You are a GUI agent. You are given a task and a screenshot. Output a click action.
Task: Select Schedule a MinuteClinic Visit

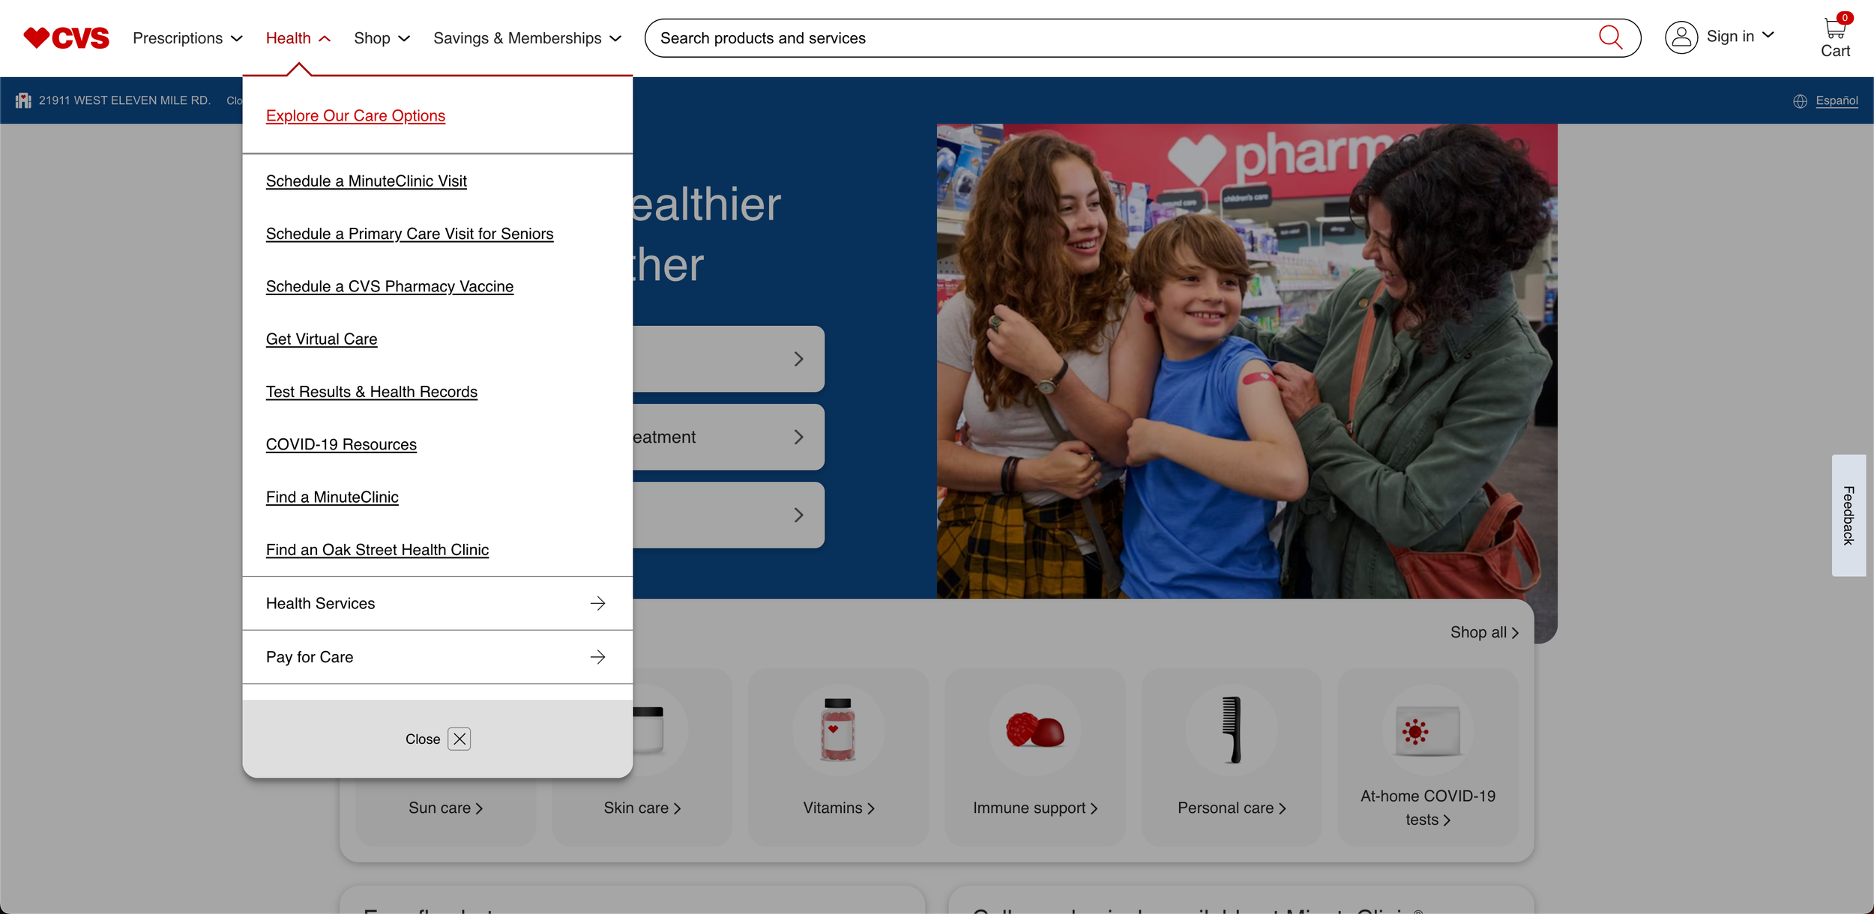(366, 181)
